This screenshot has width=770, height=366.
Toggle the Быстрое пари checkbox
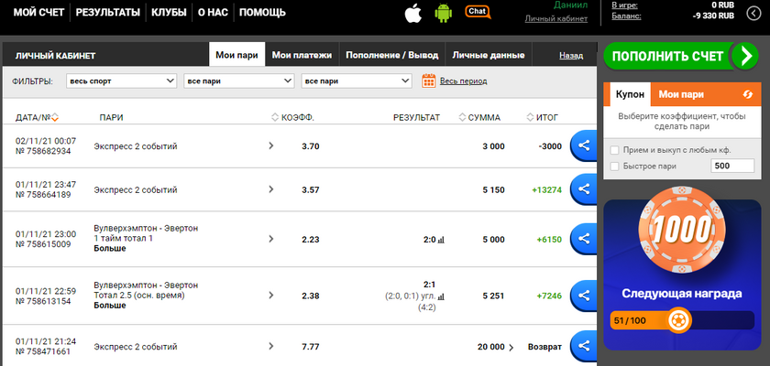(615, 167)
